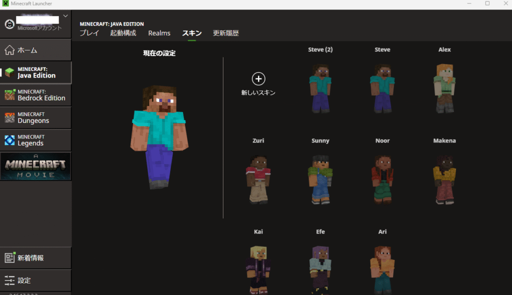The image size is (512, 295).
Task: Click the Minecraft Legends blue icon
Action: coord(9,140)
